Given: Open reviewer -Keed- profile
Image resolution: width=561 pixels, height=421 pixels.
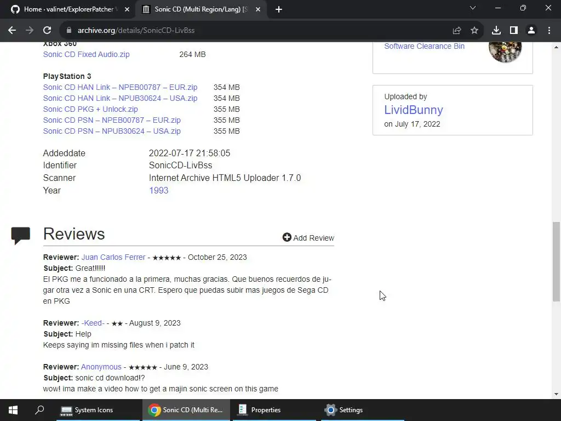Looking at the screenshot, I should point(93,323).
